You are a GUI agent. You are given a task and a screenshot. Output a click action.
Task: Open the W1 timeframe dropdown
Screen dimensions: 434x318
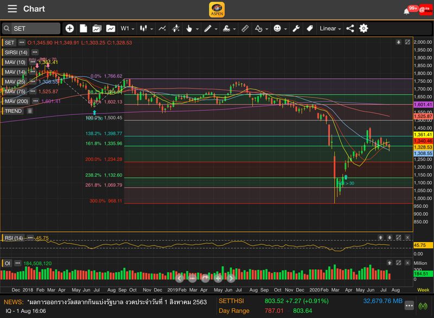pyautogui.click(x=128, y=28)
